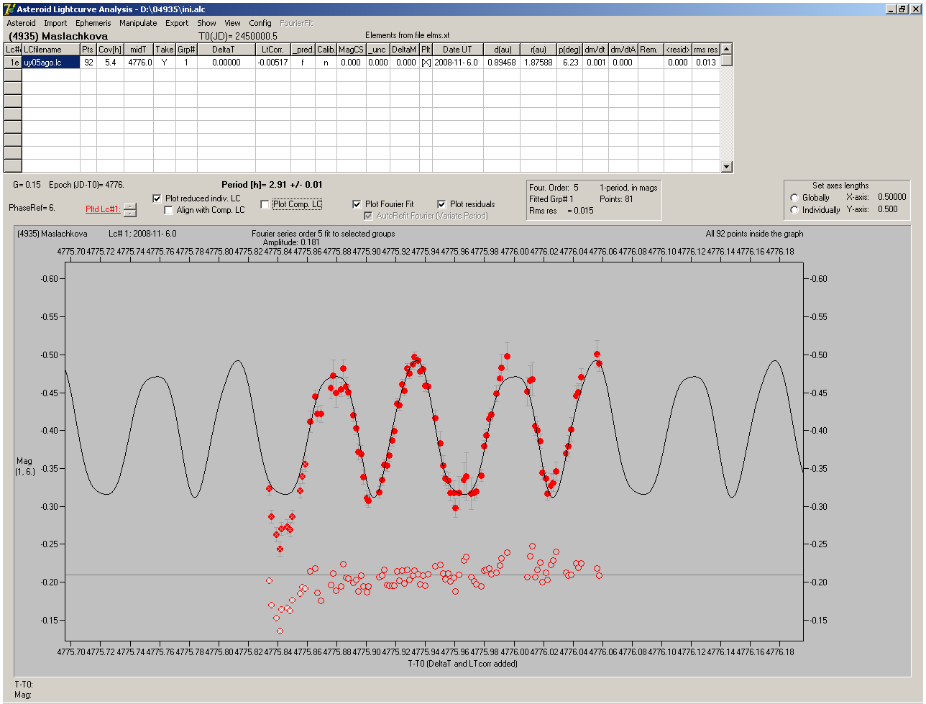
Task: Open the Show menu
Action: (x=206, y=23)
